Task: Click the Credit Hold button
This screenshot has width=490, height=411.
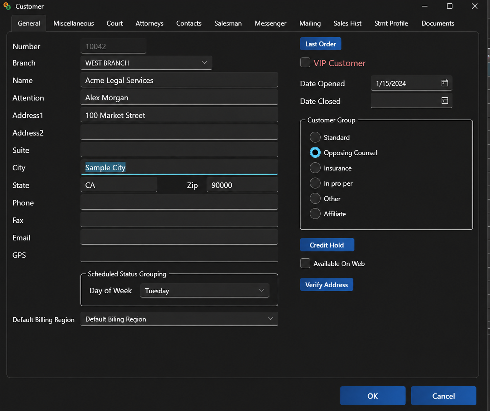Action: coord(327,245)
